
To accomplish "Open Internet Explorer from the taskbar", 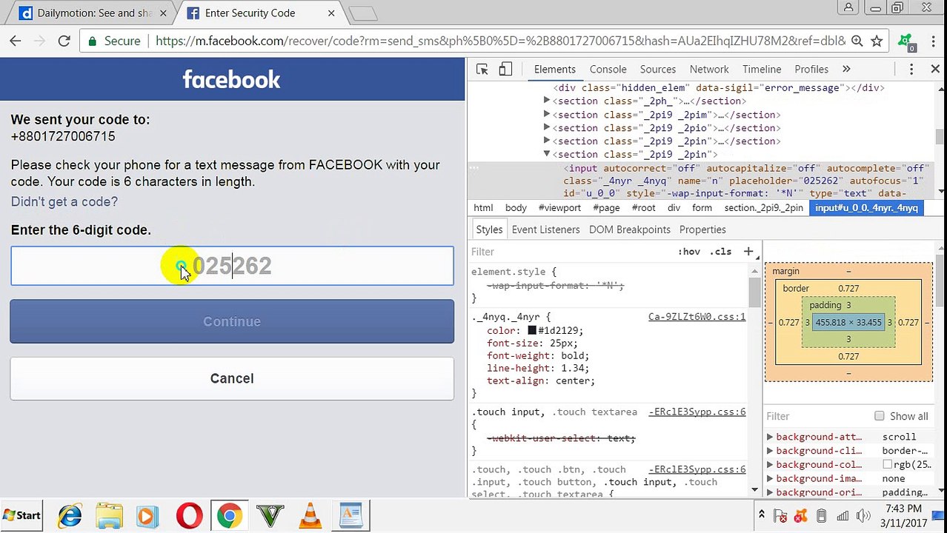I will (70, 515).
